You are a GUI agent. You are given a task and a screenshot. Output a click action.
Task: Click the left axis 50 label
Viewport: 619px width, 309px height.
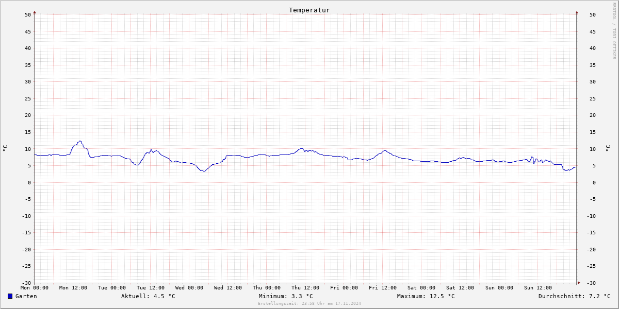[28, 14]
